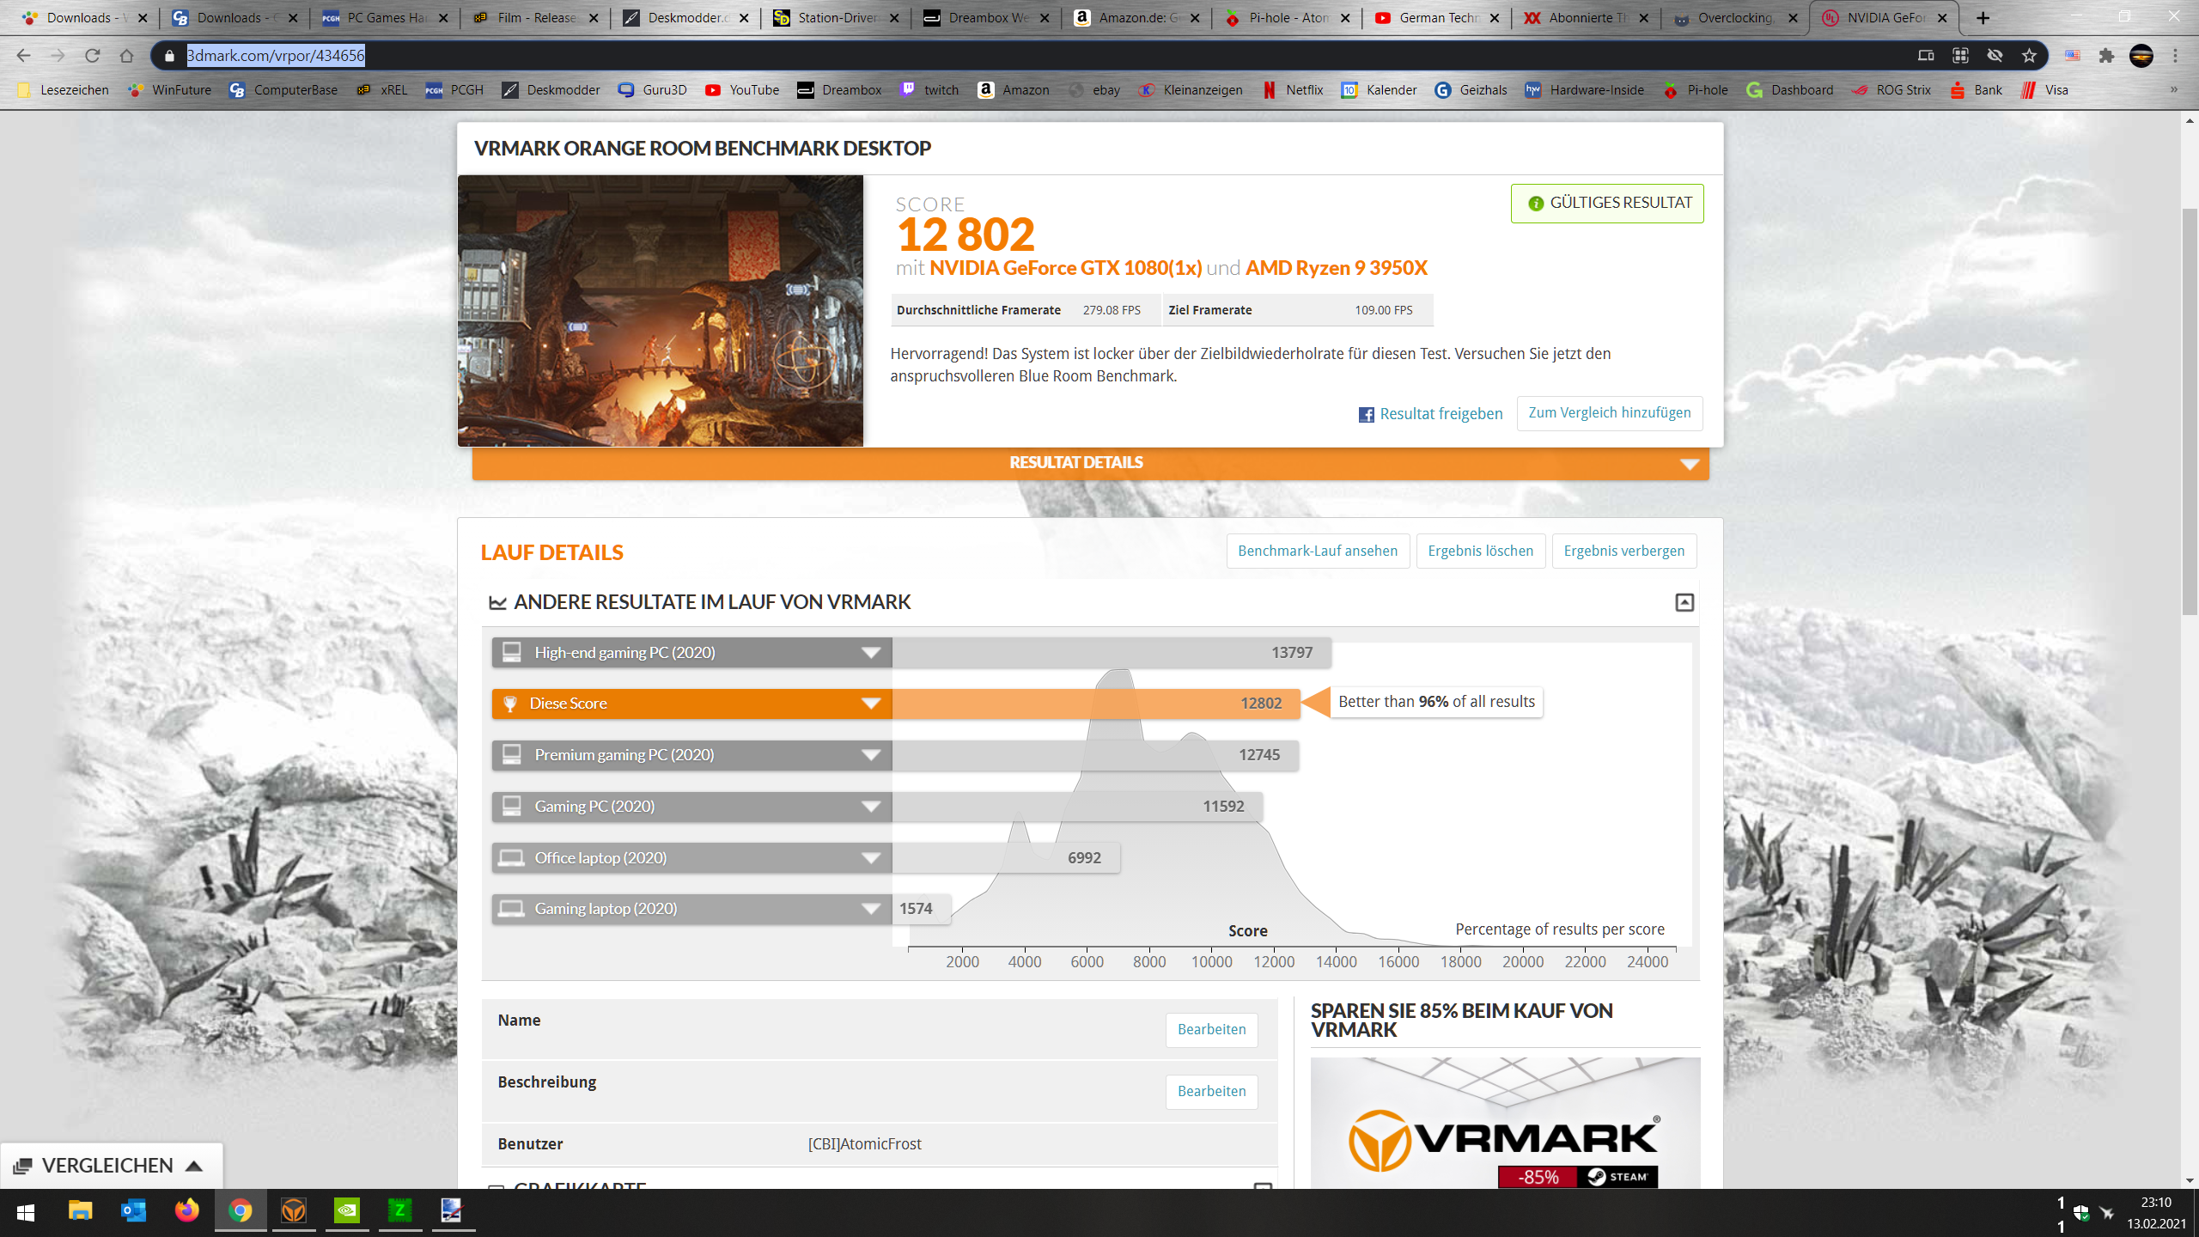Click Bearbeiten next to Name
The height and width of the screenshot is (1237, 2199).
1211,1030
